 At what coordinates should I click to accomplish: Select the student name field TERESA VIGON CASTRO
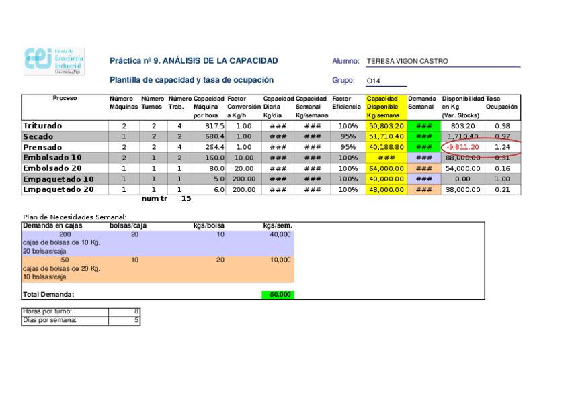[x=407, y=62]
